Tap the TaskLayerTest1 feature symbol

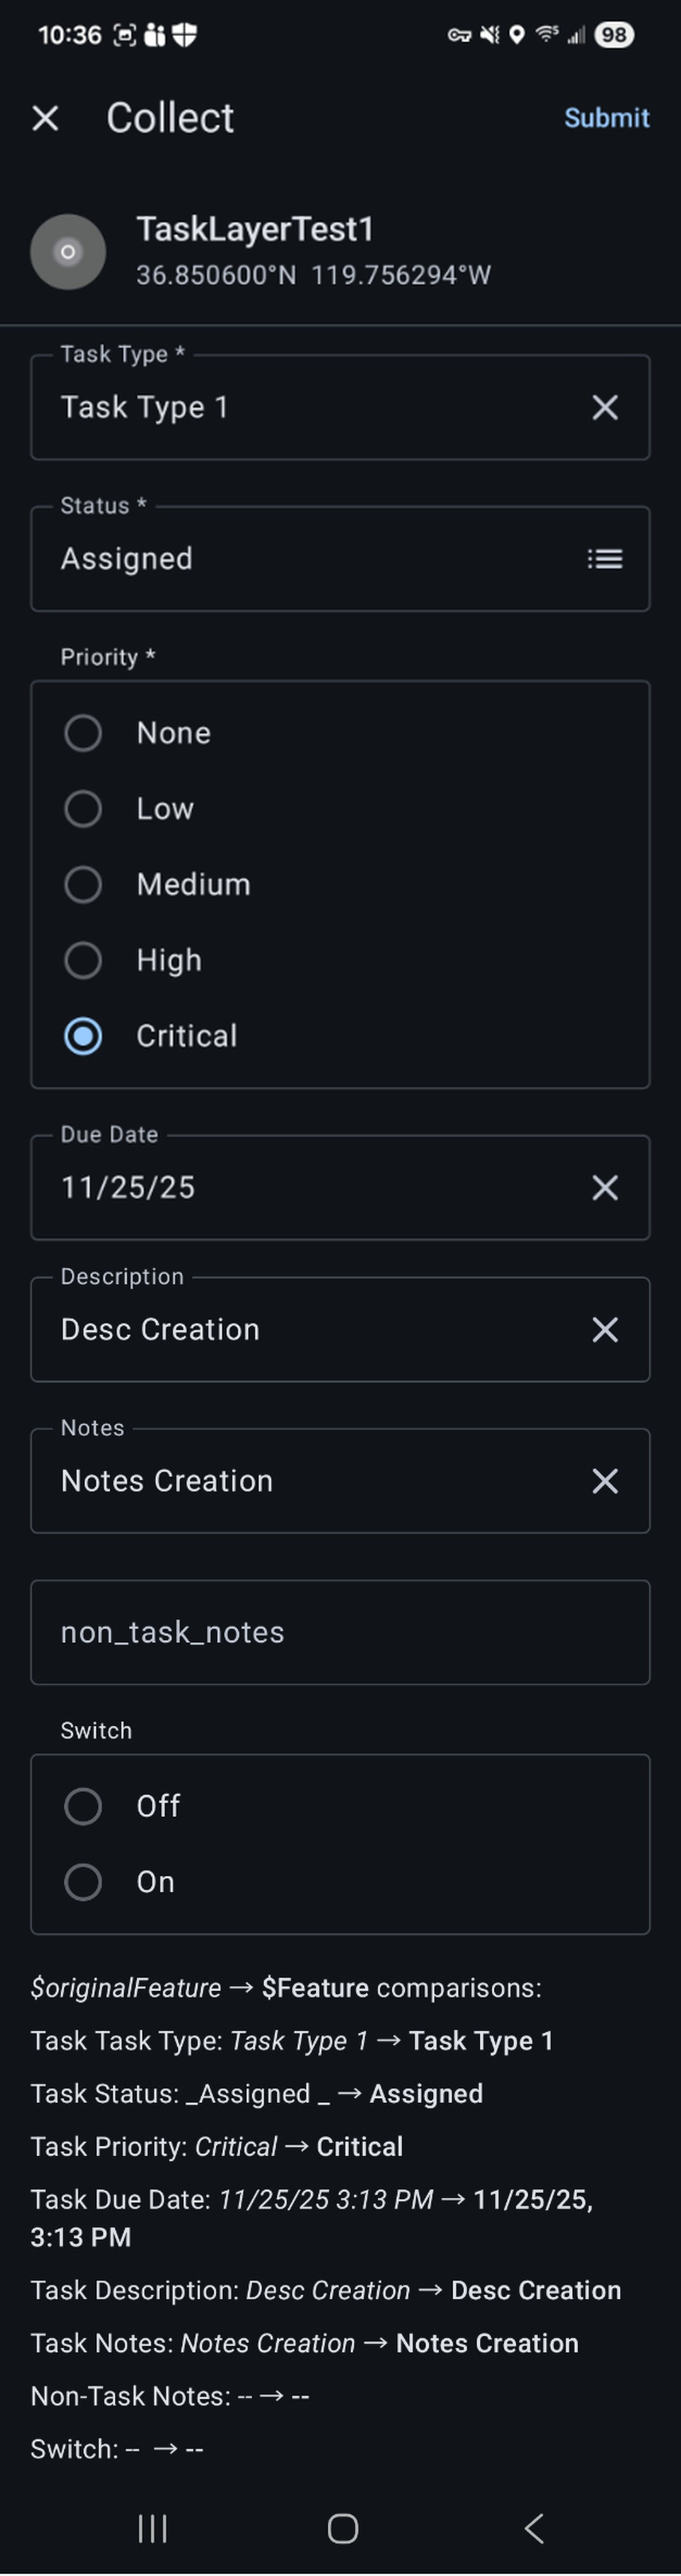click(x=67, y=252)
